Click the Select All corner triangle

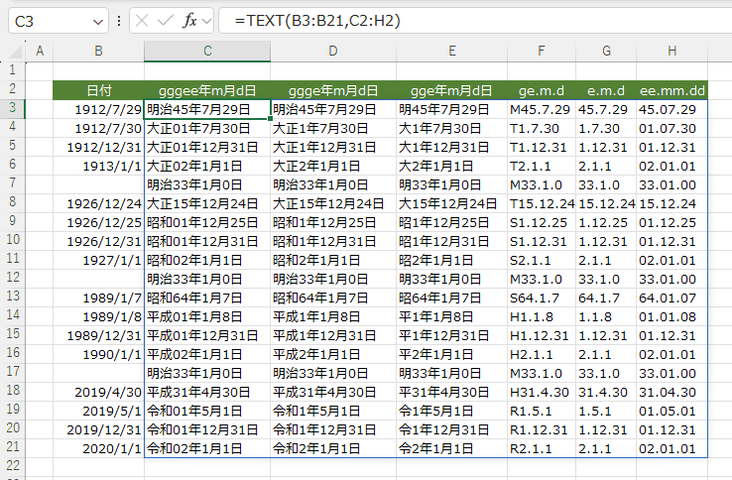(15, 51)
